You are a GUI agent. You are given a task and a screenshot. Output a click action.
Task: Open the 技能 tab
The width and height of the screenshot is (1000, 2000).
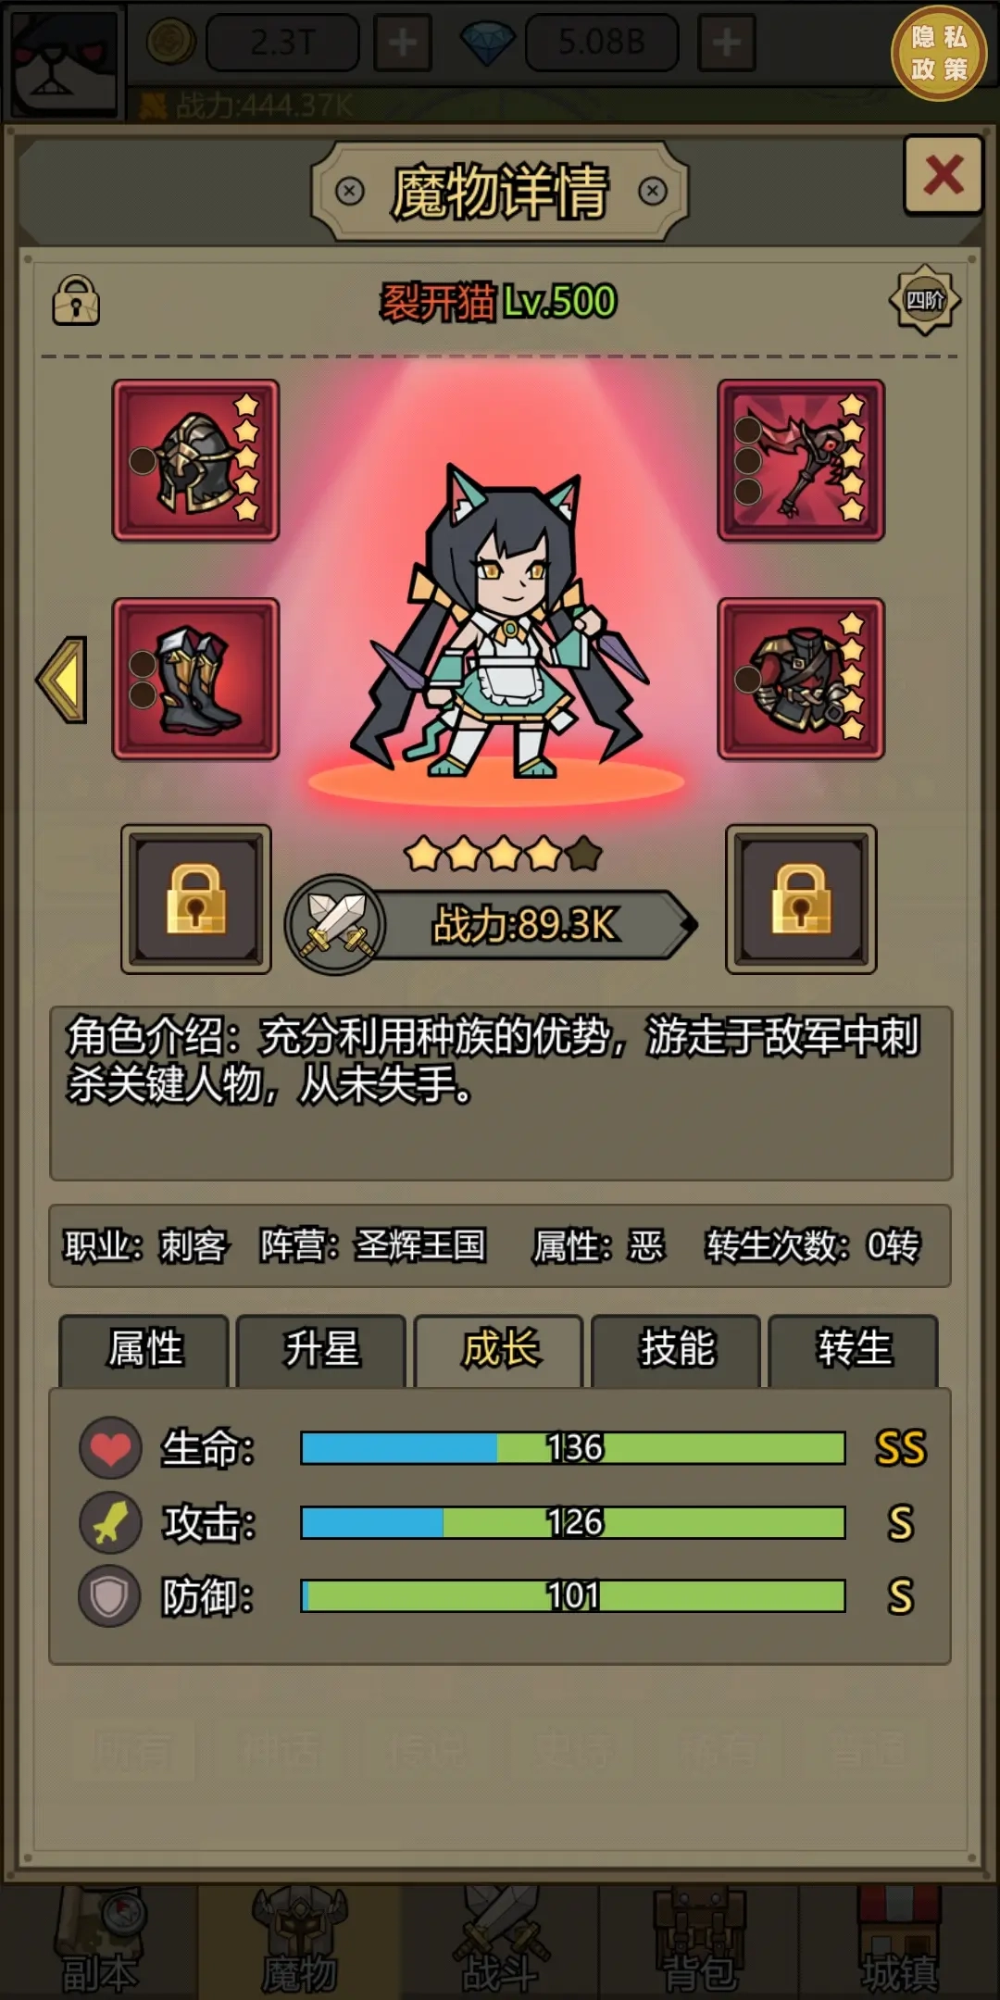coord(676,1349)
